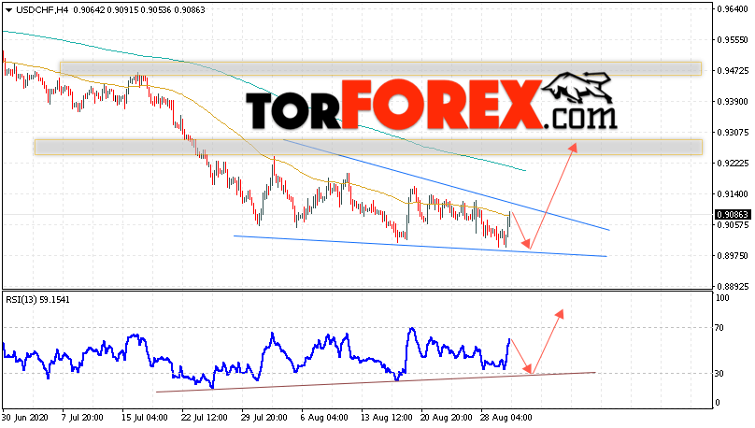The image size is (755, 428).
Task: Click the 22 Jul 12:00 time label
Action: [204, 418]
